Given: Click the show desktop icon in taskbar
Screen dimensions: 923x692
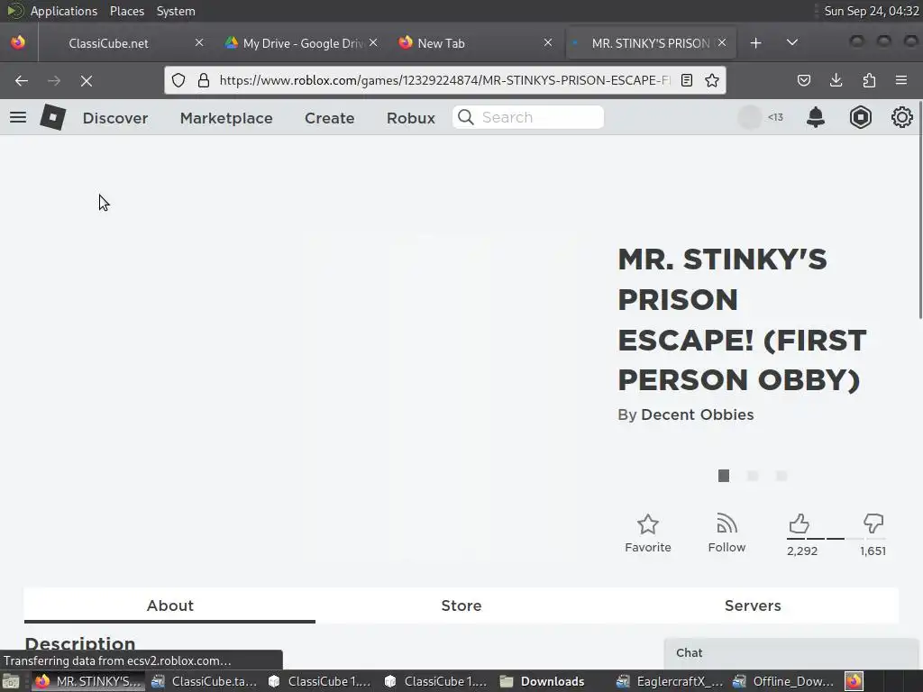Looking at the screenshot, I should [x=10, y=681].
